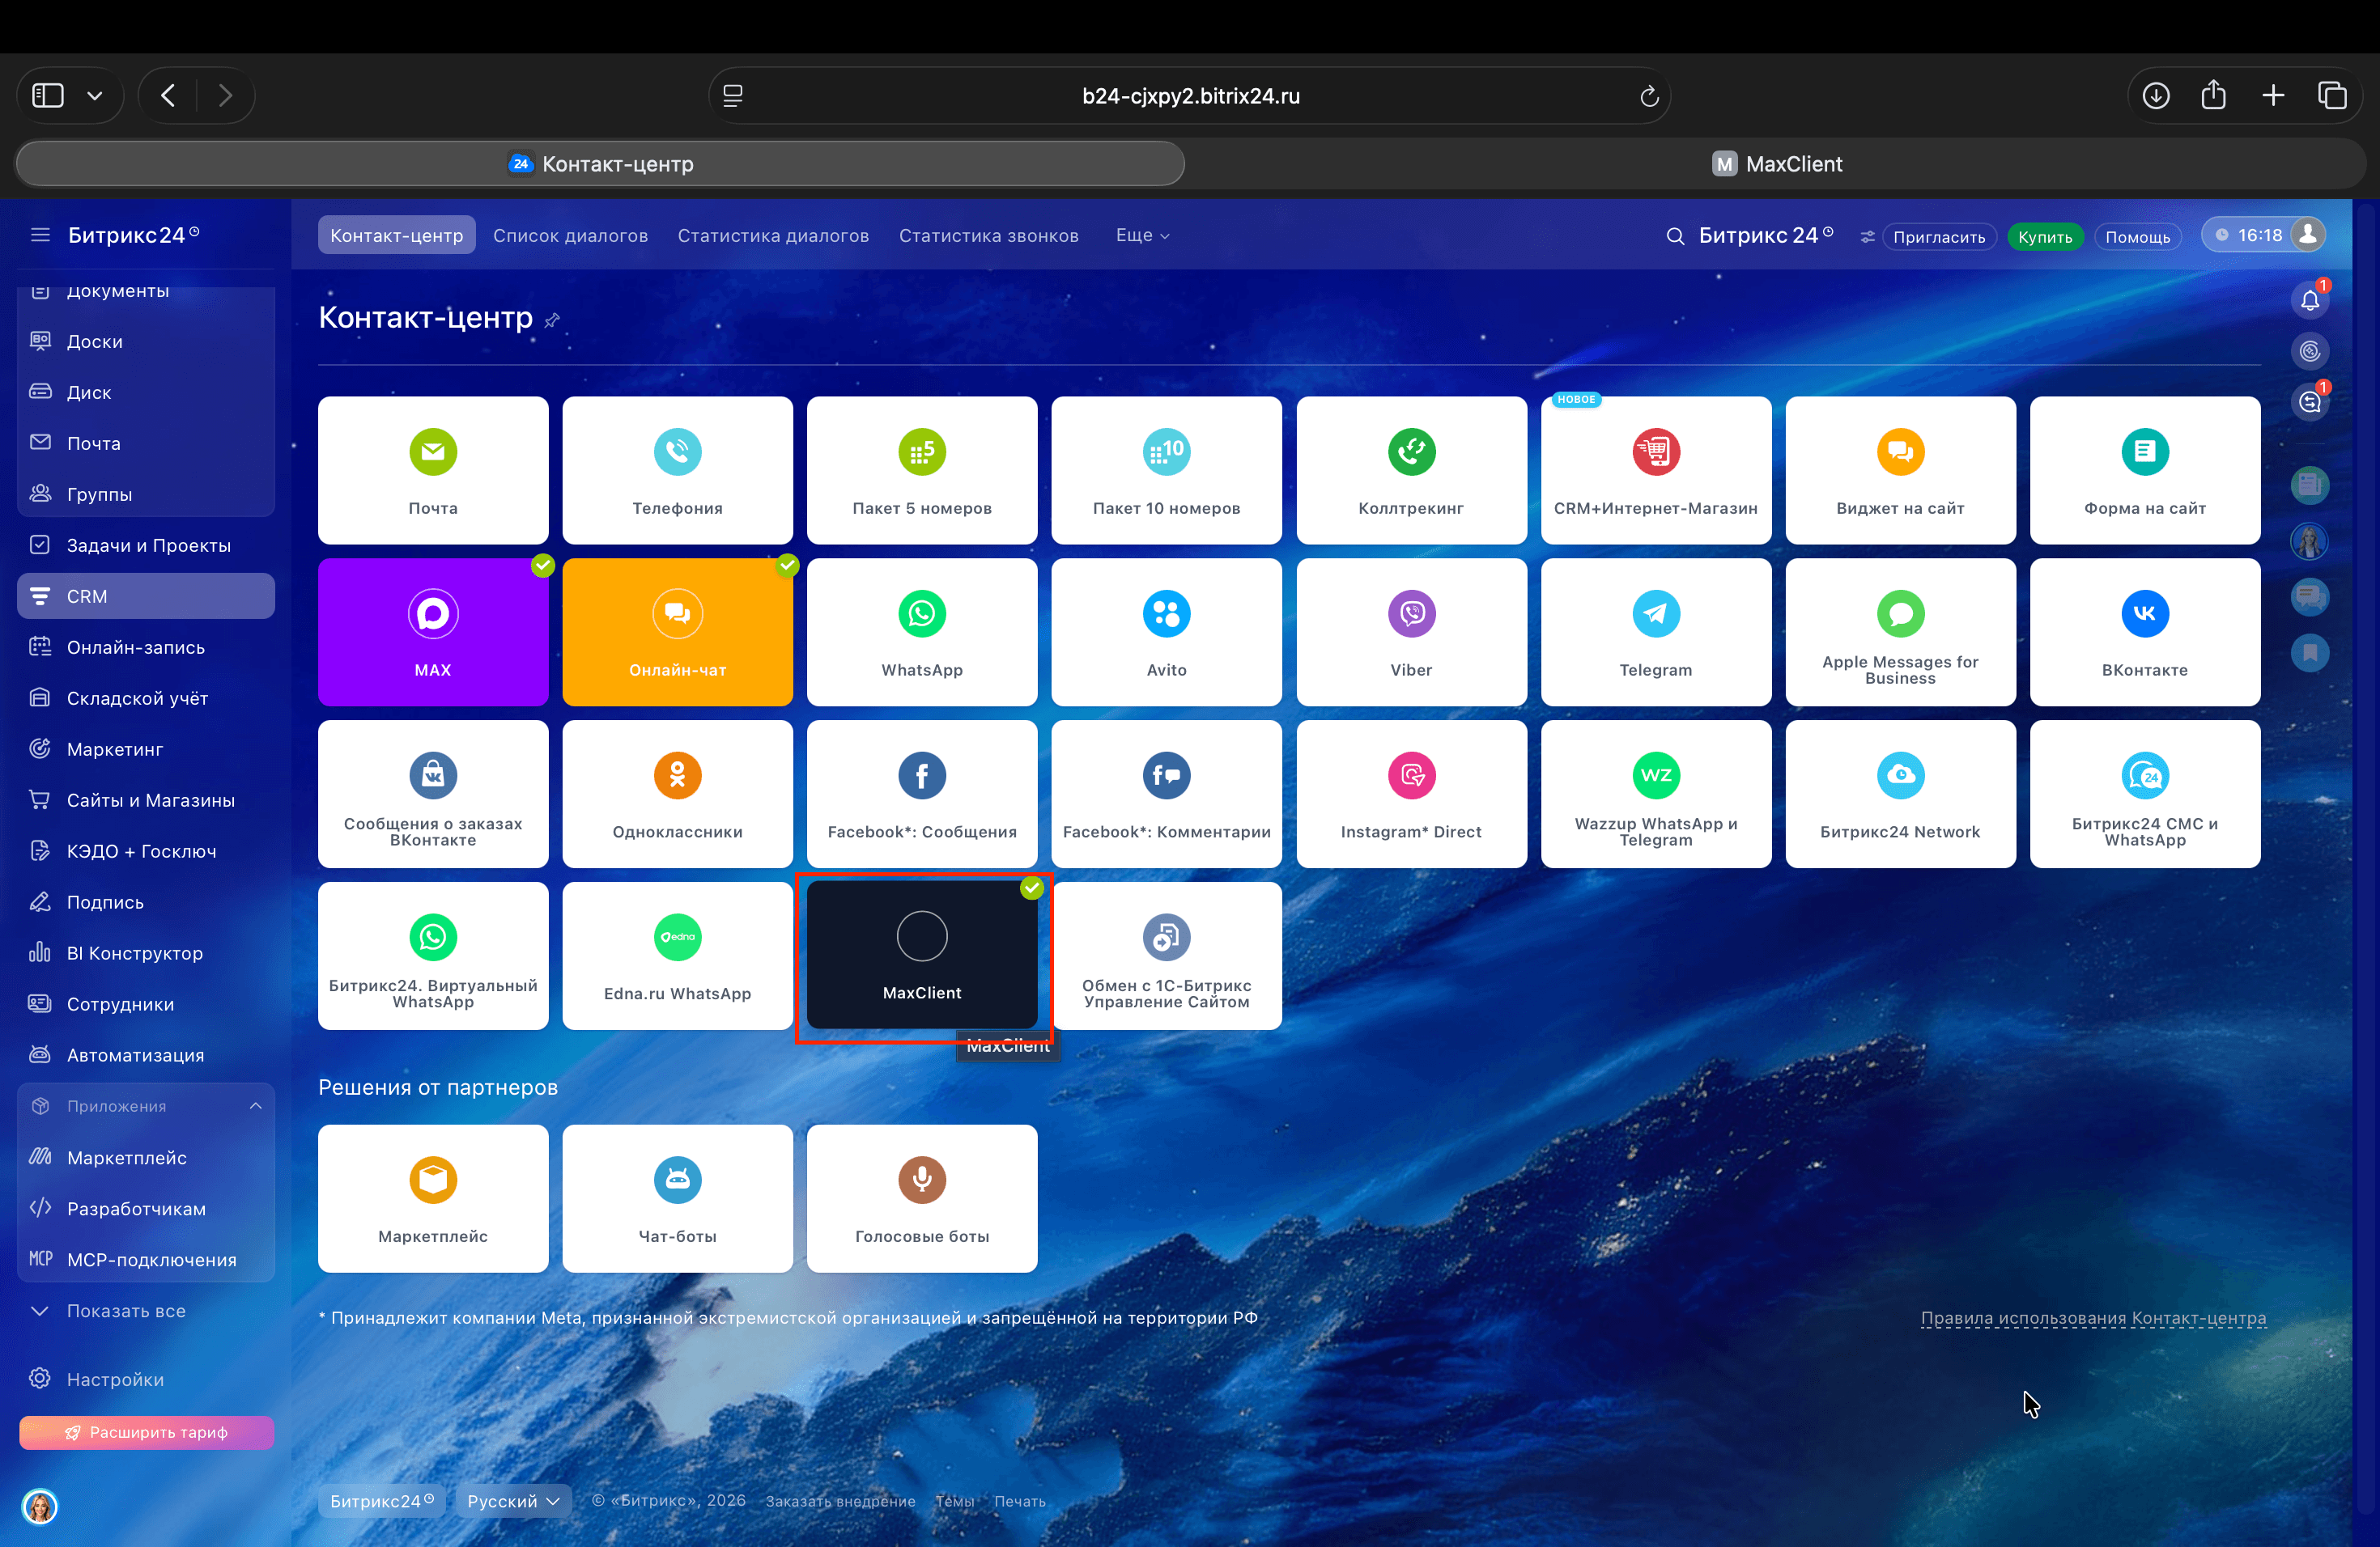Open the Форма на сайт tile
Viewport: 2380px width, 1547px height.
click(2145, 470)
